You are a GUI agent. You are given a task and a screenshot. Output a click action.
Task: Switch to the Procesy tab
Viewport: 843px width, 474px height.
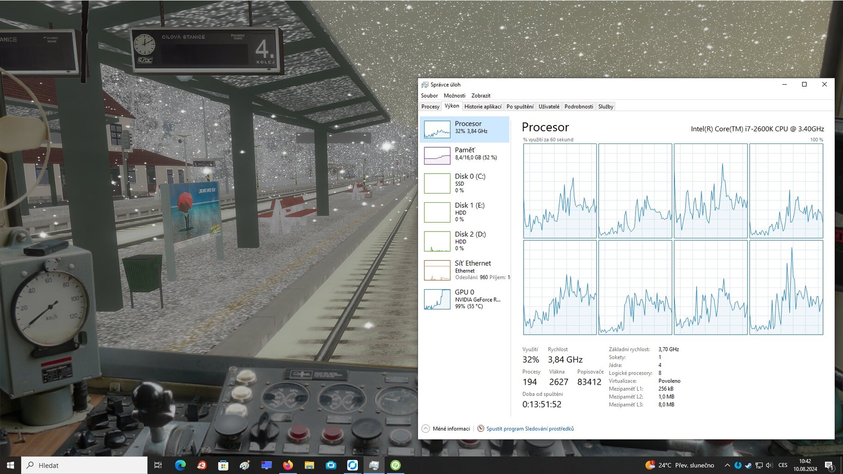point(430,106)
